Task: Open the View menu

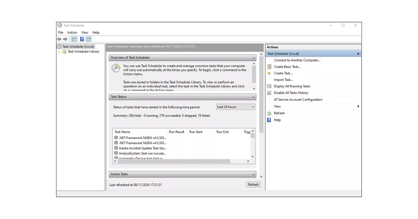Action: pos(84,32)
